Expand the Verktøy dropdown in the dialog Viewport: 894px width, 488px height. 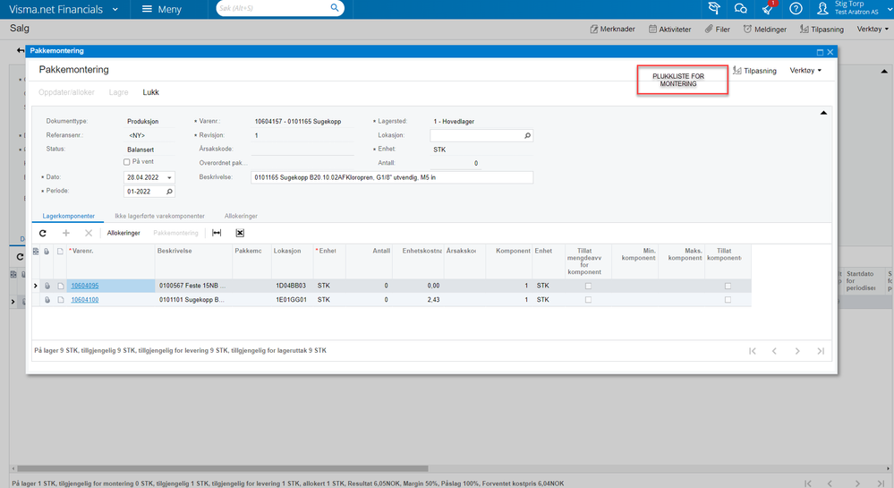pos(805,71)
